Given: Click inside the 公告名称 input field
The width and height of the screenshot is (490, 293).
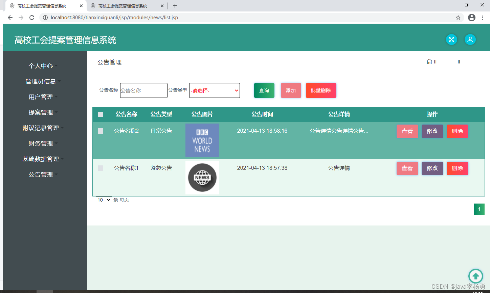Looking at the screenshot, I should click(x=143, y=90).
